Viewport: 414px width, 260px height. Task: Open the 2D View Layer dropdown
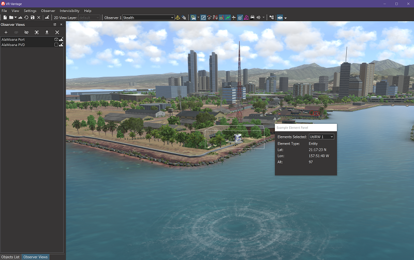click(89, 18)
